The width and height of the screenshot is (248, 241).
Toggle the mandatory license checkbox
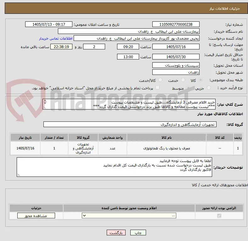pyautogui.click(x=219, y=216)
